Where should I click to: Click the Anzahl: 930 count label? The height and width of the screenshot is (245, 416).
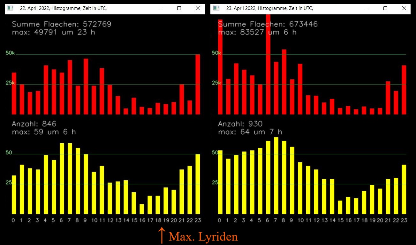(x=240, y=124)
